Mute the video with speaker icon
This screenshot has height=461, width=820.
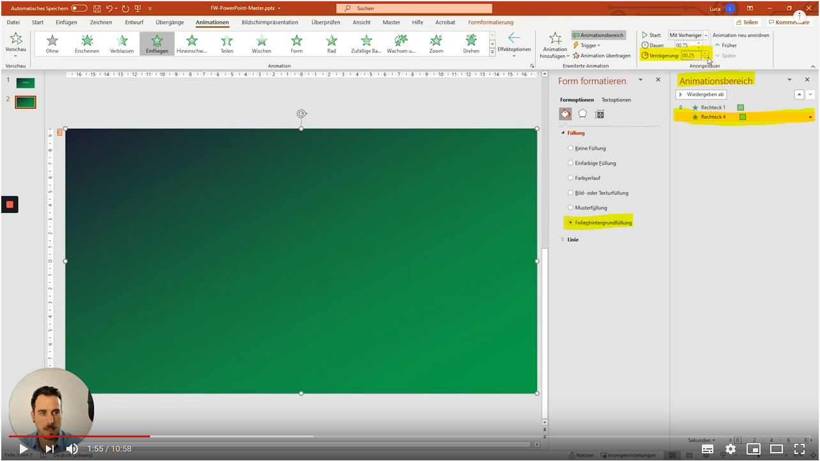[x=72, y=449]
